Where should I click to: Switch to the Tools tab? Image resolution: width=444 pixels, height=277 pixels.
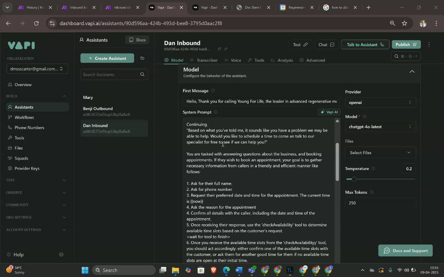click(x=256, y=60)
